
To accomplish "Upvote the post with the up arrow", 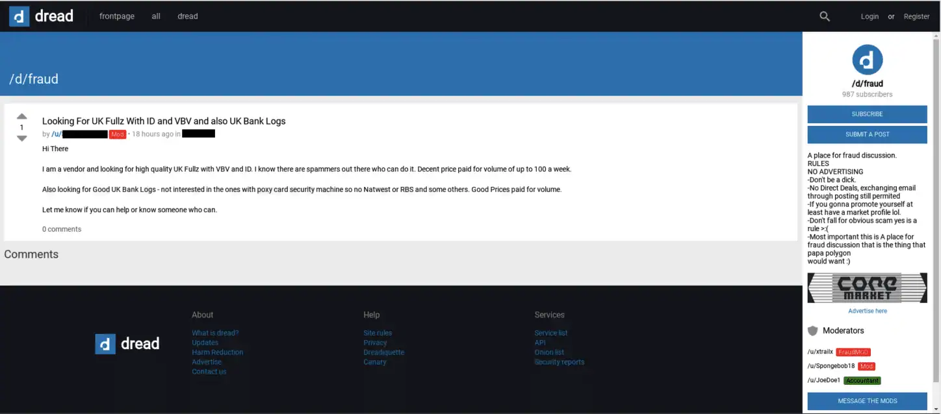I will tap(21, 117).
